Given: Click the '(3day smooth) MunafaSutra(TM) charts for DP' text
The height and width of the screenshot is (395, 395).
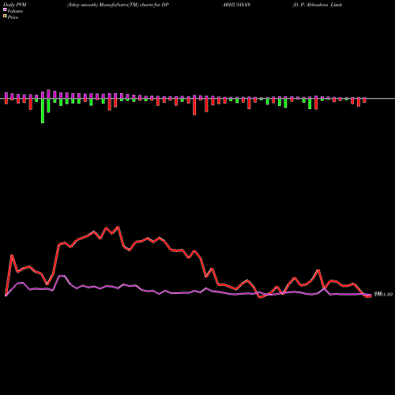Looking at the screenshot, I should click(118, 5).
